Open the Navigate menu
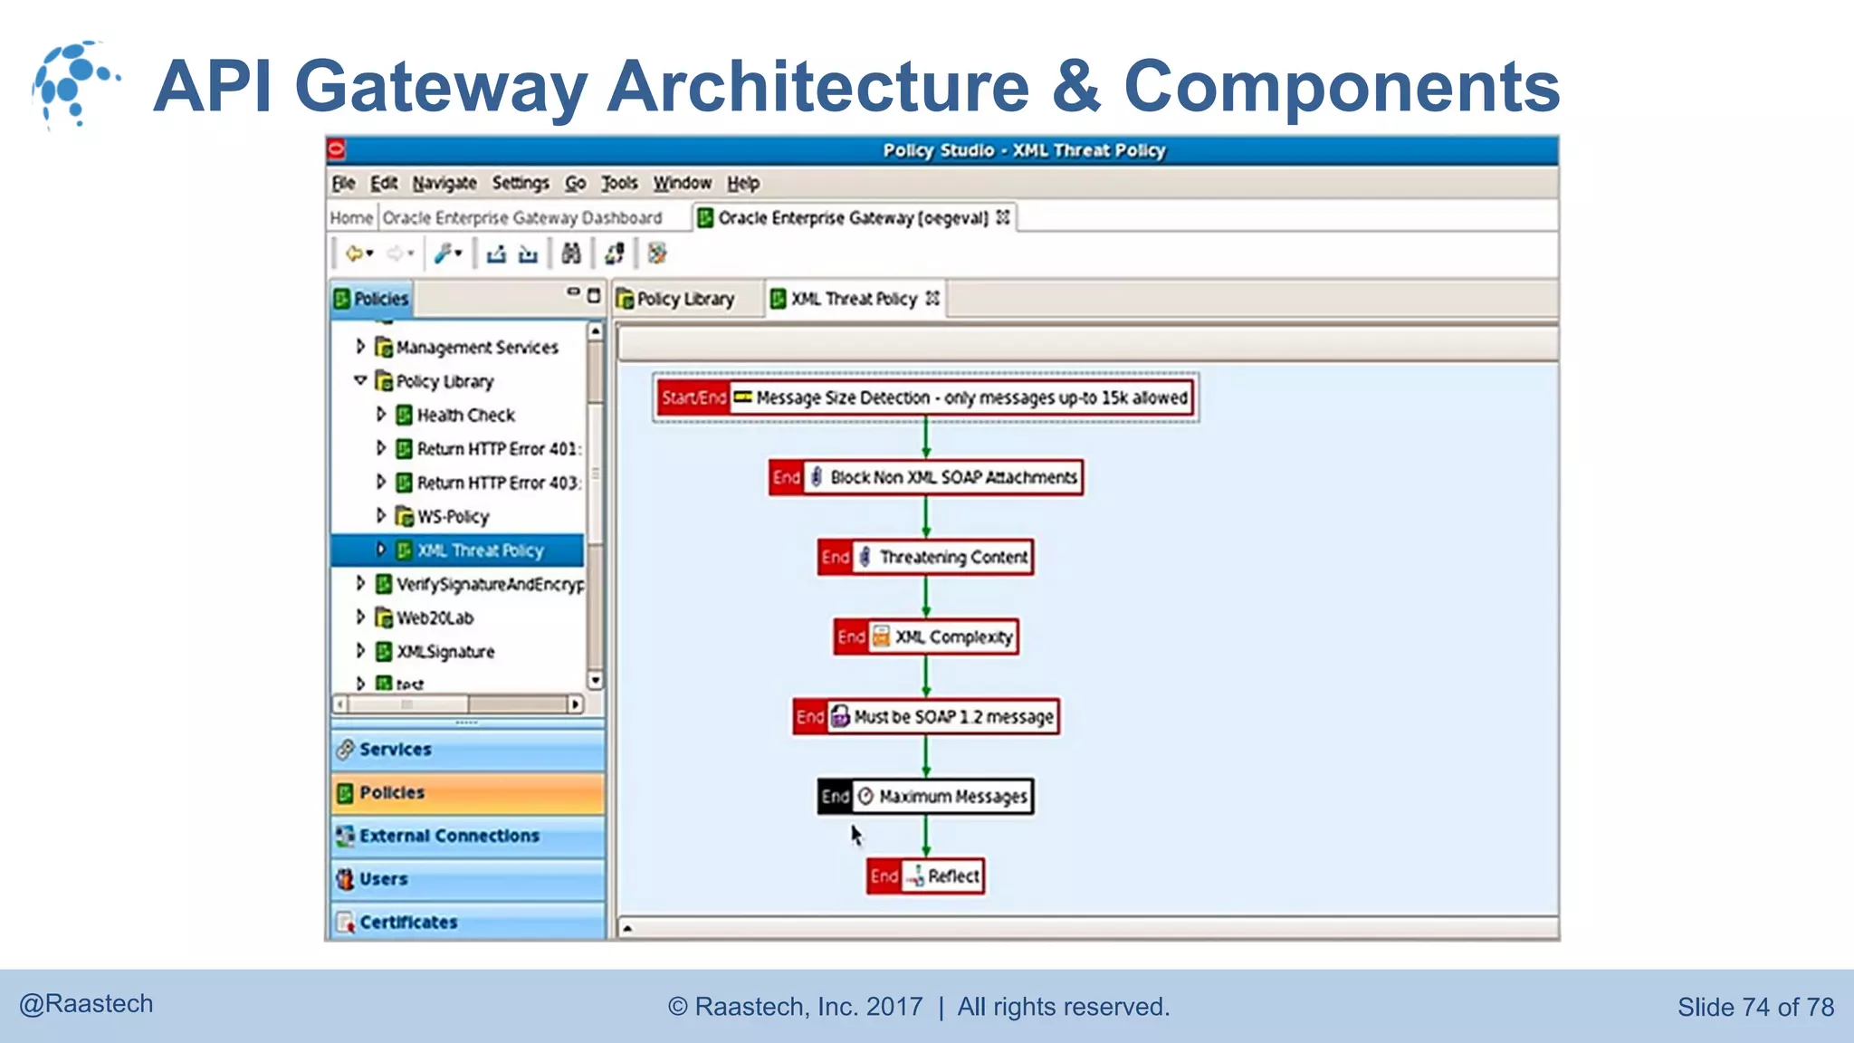 pos(444,183)
